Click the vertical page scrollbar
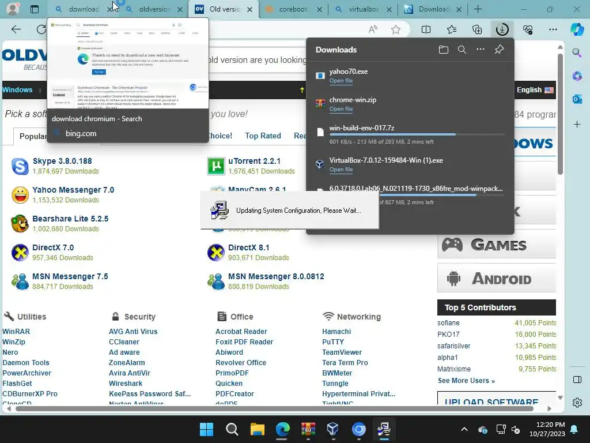Image resolution: width=590 pixels, height=443 pixels. tap(560, 115)
